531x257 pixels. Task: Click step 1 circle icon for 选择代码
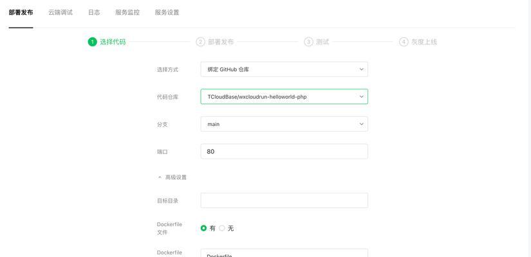pyautogui.click(x=92, y=42)
